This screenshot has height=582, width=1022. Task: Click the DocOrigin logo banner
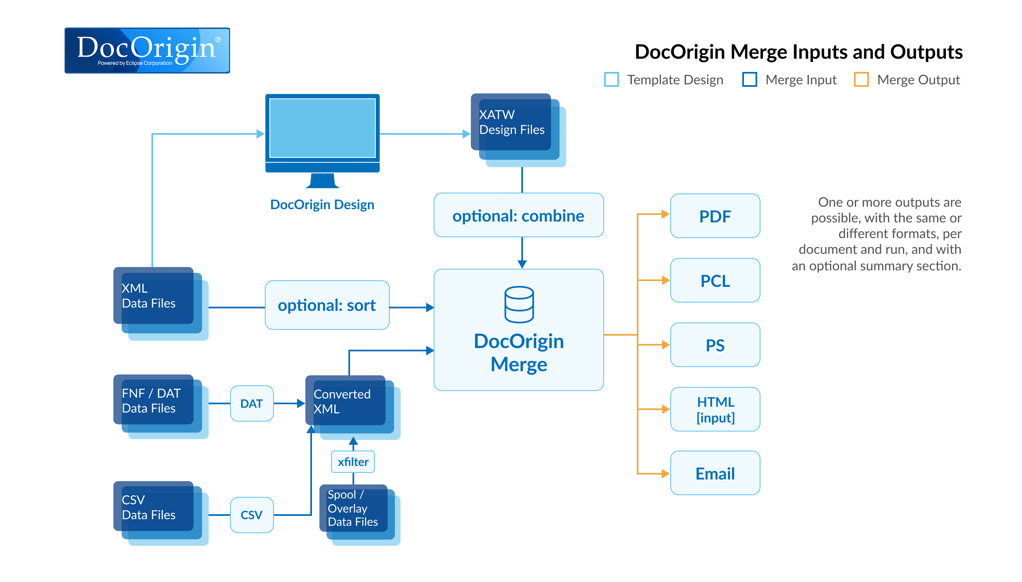147,50
